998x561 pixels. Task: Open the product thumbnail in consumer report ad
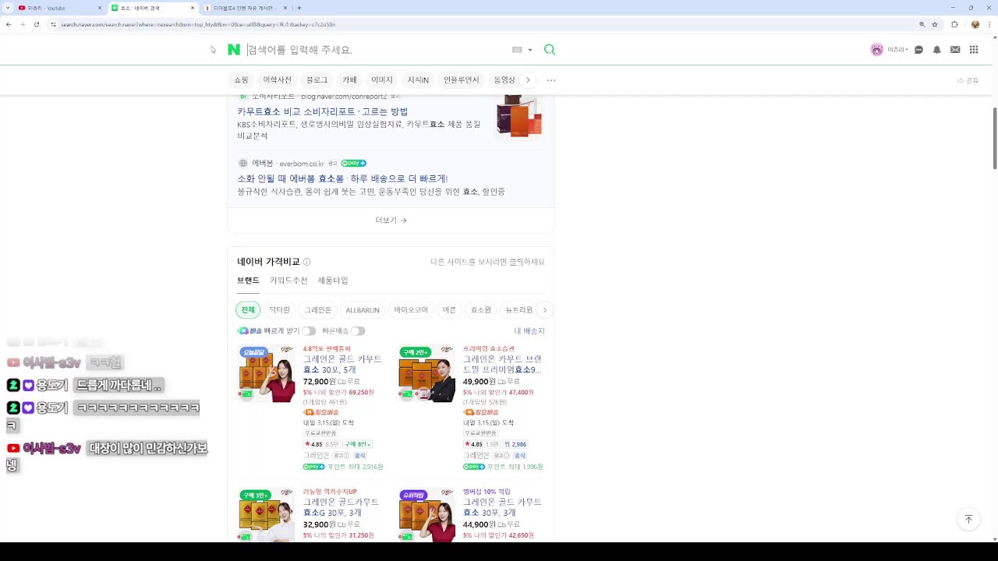[x=518, y=115]
